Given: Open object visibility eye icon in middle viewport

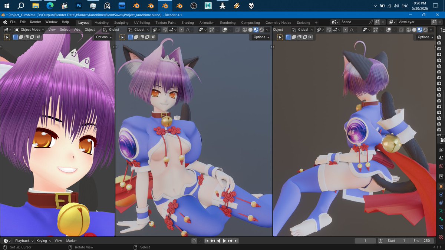Looking at the screenshot, I should [x=203, y=30].
